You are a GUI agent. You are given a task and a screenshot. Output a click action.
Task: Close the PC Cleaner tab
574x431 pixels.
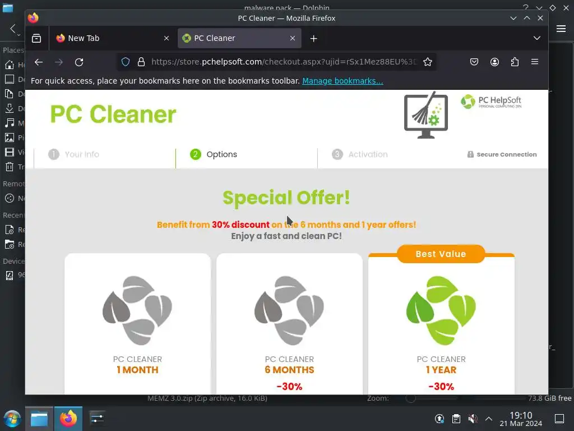pyautogui.click(x=293, y=38)
